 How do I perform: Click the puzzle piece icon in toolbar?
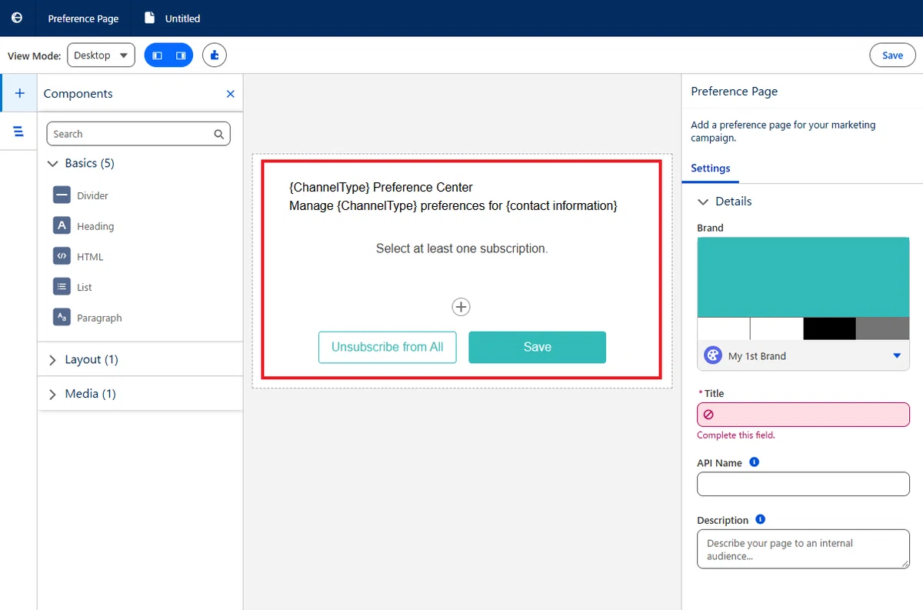pyautogui.click(x=215, y=55)
